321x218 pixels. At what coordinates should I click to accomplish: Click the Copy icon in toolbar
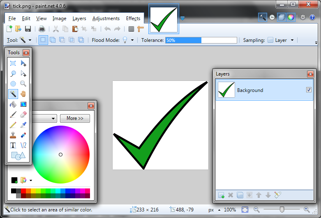tap(65, 29)
